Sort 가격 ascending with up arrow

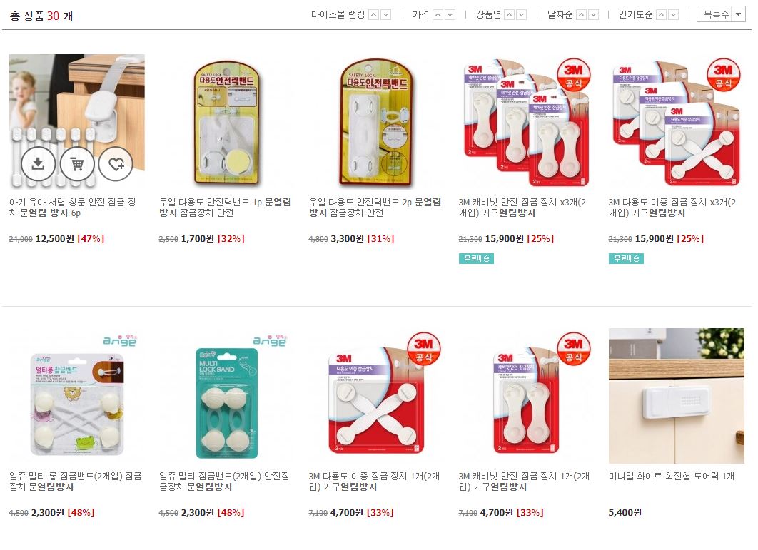click(x=438, y=15)
